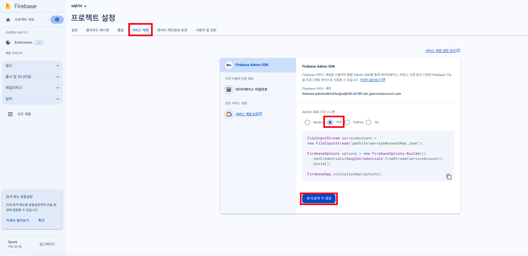Click 자세히 알아보기 in navigation tip card
Screen dimensions: 528x256
click(x=17, y=220)
